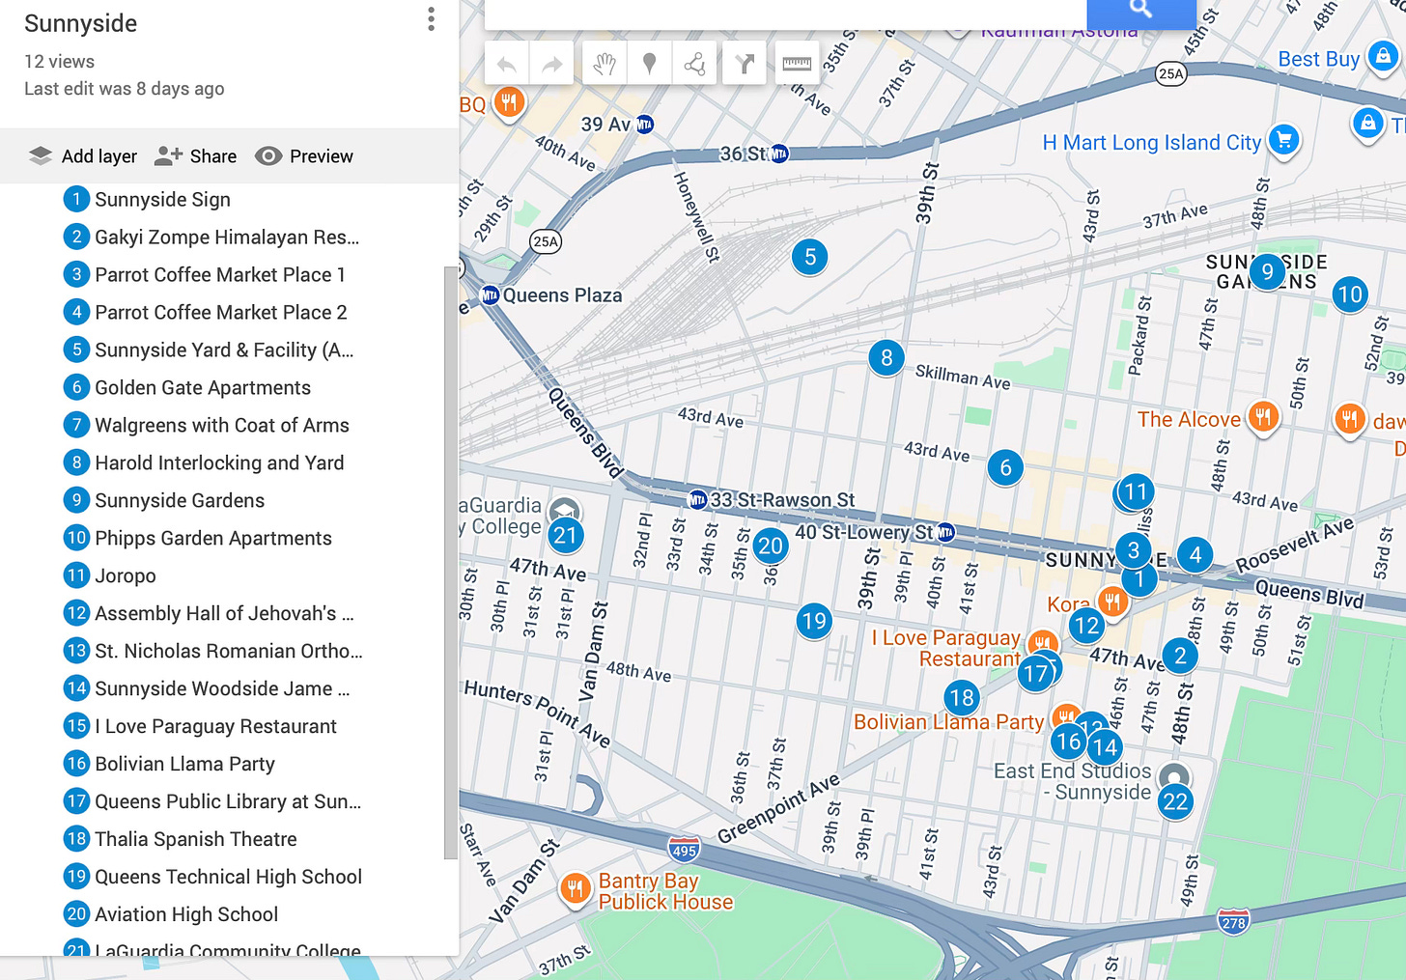Select the Measure distances ruler tool
The width and height of the screenshot is (1406, 980).
[797, 65]
